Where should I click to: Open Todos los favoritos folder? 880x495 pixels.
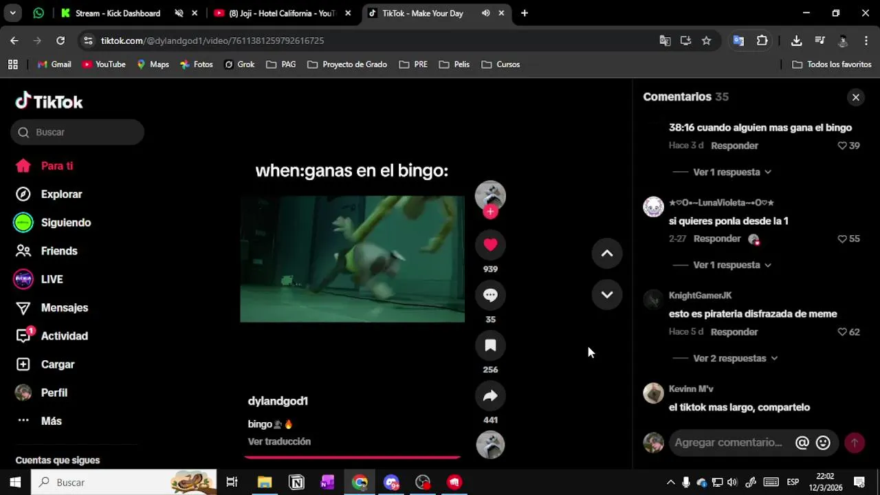coord(832,64)
